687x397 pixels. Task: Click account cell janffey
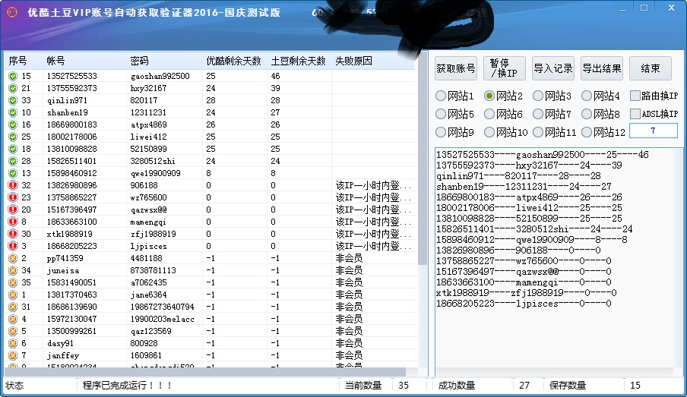(63, 356)
